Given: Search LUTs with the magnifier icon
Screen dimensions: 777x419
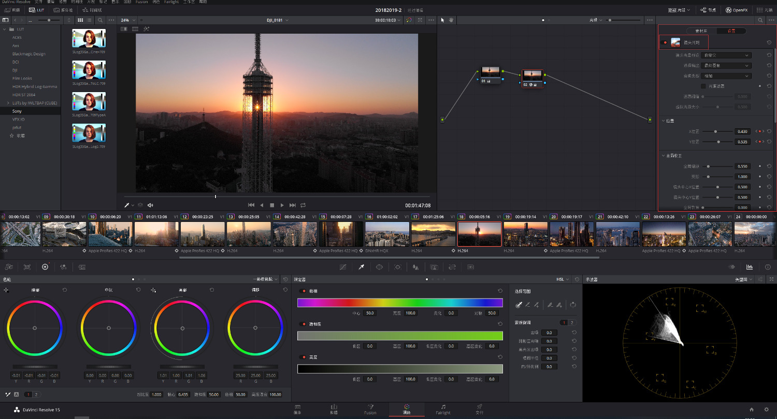Looking at the screenshot, I should pos(100,20).
